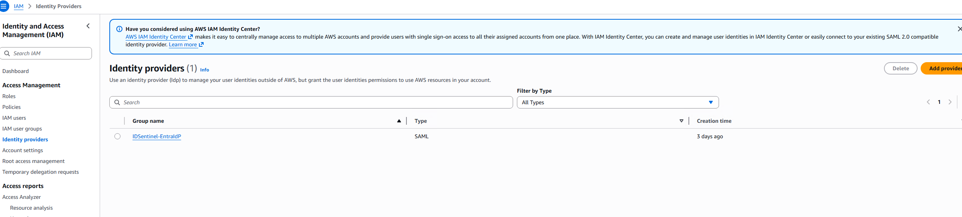This screenshot has width=962, height=217.
Task: Click the SAML type cell
Action: coord(422,136)
